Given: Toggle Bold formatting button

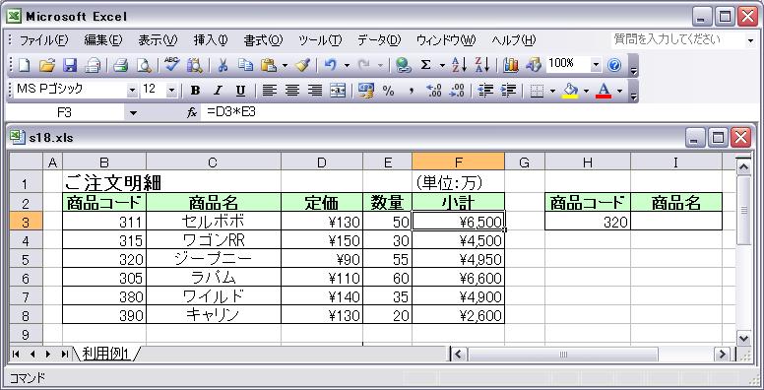Looking at the screenshot, I should (x=195, y=91).
